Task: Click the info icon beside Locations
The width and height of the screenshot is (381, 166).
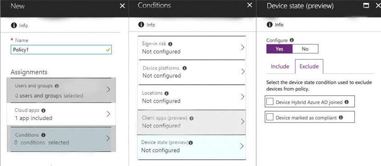Action: (x=166, y=93)
